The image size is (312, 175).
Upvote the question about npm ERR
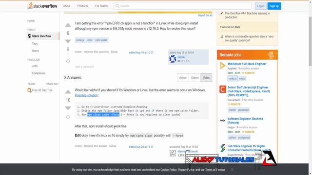click(68, 25)
